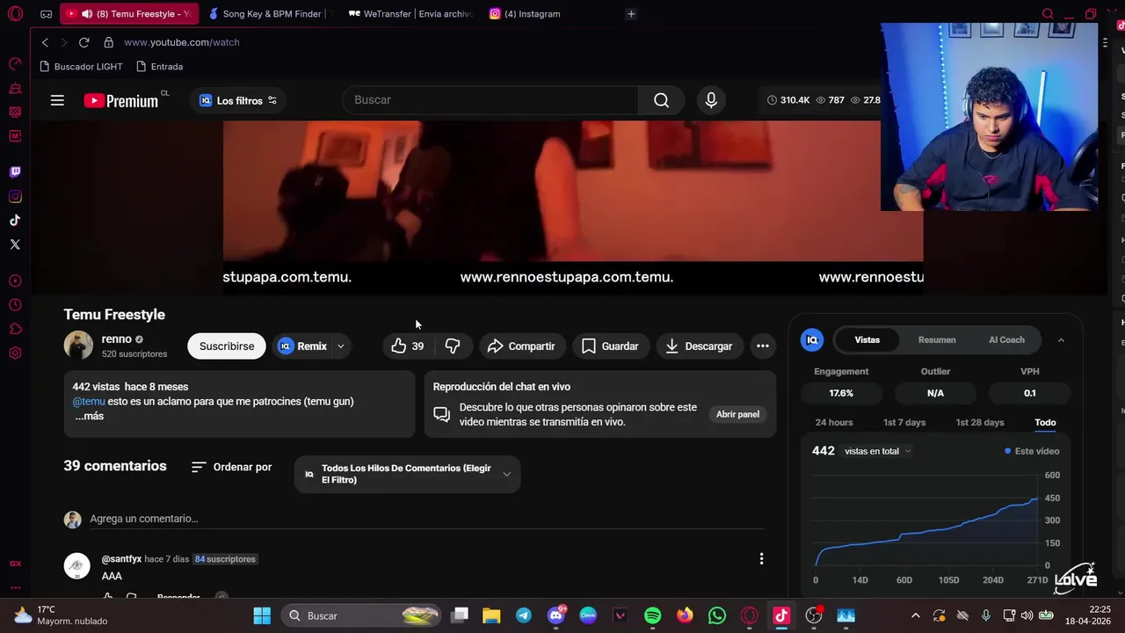1125x633 pixels.
Task: Open the Opera main menu logo
Action: 15,14
